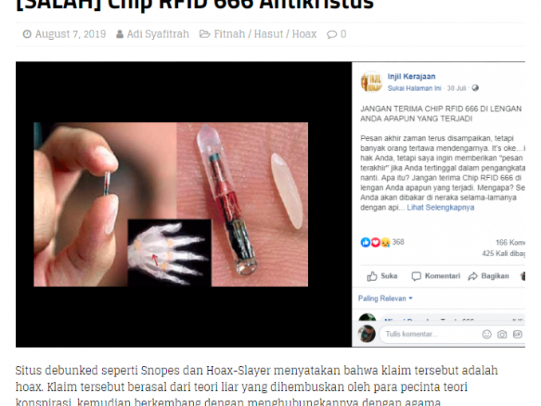541x406 pixels.
Task: Click the comment bubble icon beside 0
Action: tap(332, 34)
